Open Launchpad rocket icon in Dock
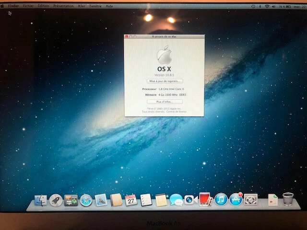Viewport: 307px width, 230px height. pos(56,200)
